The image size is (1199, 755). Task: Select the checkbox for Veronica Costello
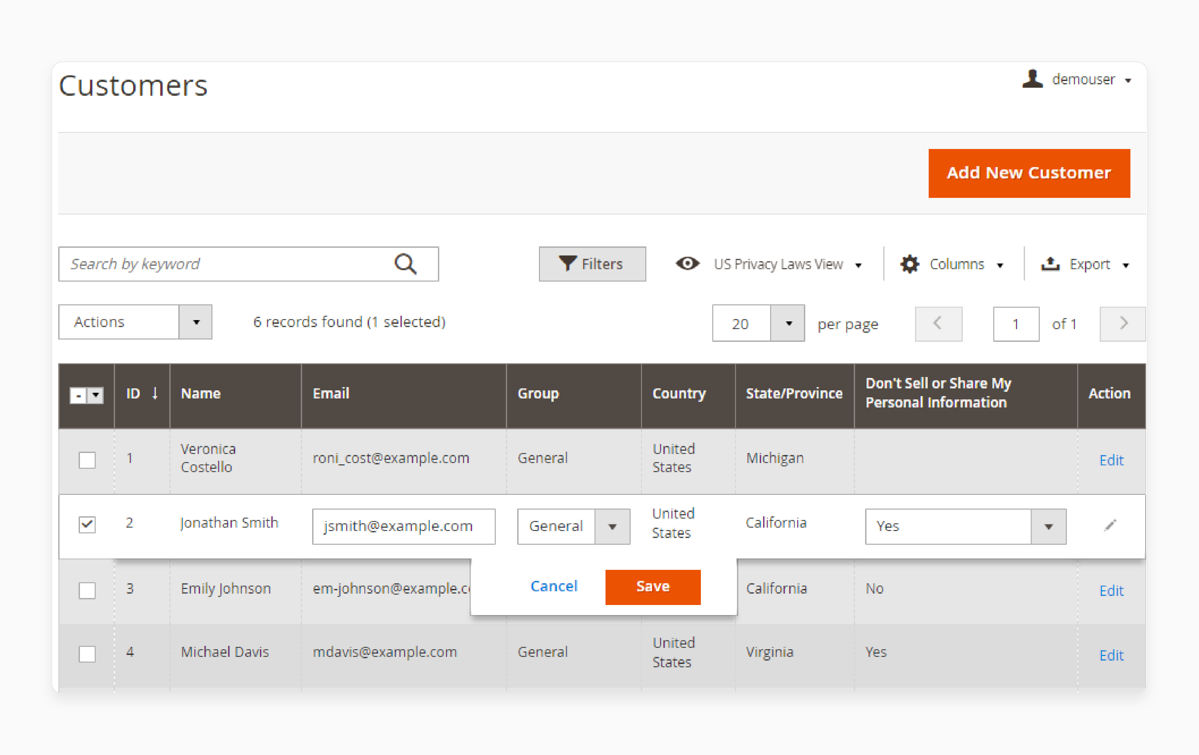coord(87,459)
